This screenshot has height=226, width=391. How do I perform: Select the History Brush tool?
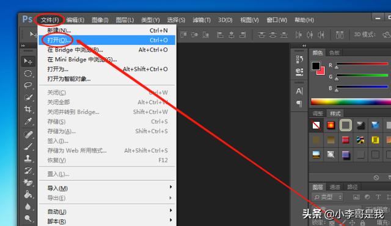pyautogui.click(x=28, y=171)
